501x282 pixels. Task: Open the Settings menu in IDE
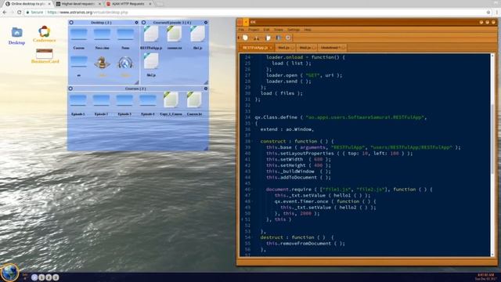(294, 30)
